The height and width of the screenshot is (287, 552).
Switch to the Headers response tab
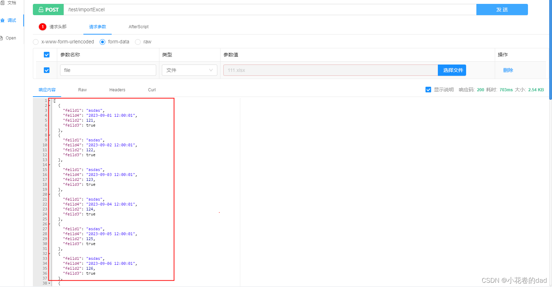pos(117,90)
